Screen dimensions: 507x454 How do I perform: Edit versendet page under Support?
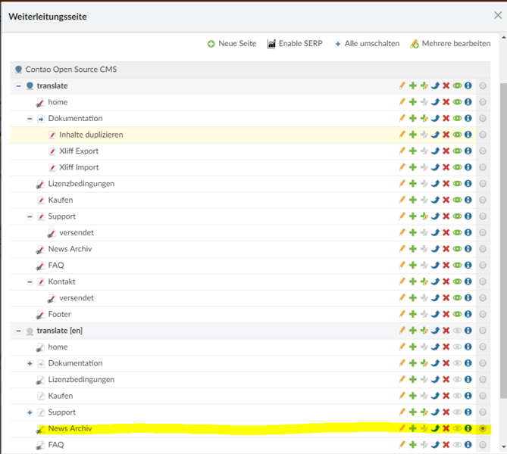point(402,232)
